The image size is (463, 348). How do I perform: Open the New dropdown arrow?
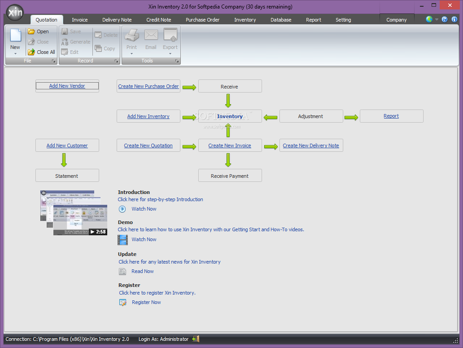coord(15,54)
